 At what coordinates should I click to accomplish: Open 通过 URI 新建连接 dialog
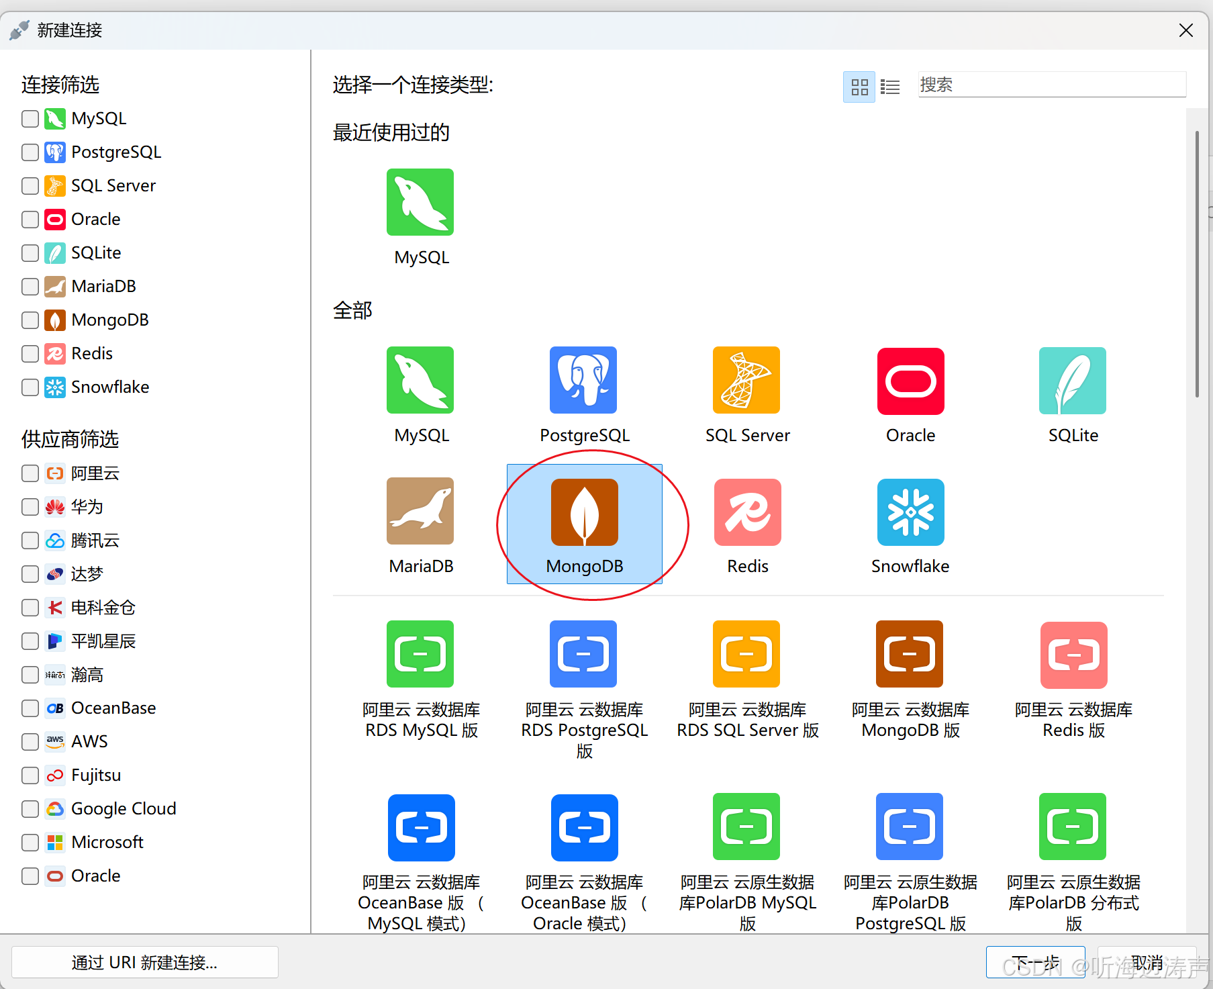click(144, 961)
